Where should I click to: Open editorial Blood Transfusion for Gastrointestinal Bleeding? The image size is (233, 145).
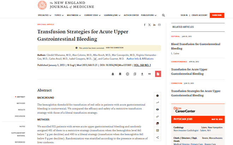[196, 46]
